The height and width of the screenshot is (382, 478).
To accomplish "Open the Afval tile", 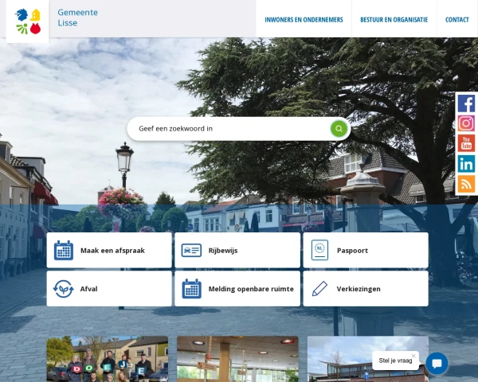I will point(109,289).
